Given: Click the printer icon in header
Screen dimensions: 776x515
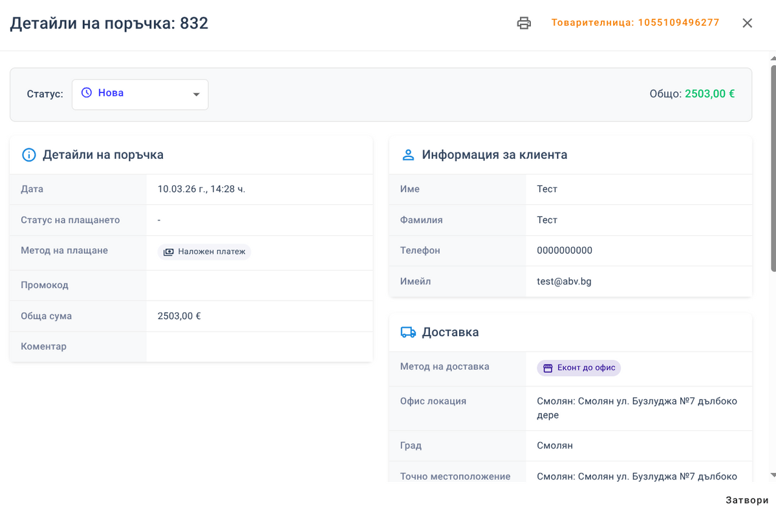Looking at the screenshot, I should point(524,23).
